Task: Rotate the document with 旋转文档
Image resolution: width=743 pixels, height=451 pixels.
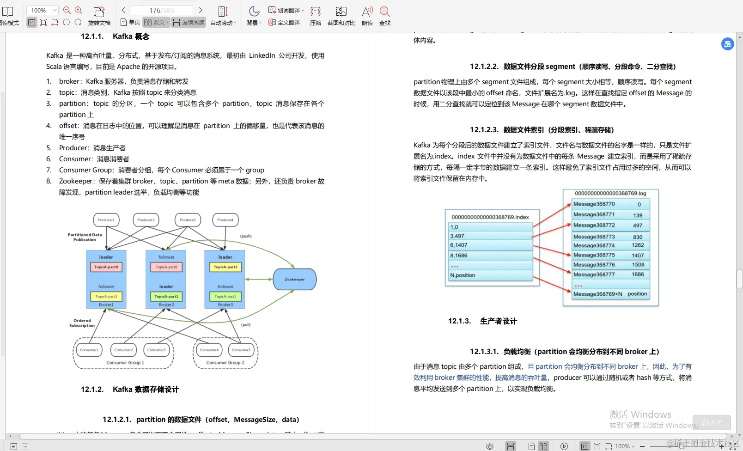Action: [x=100, y=15]
